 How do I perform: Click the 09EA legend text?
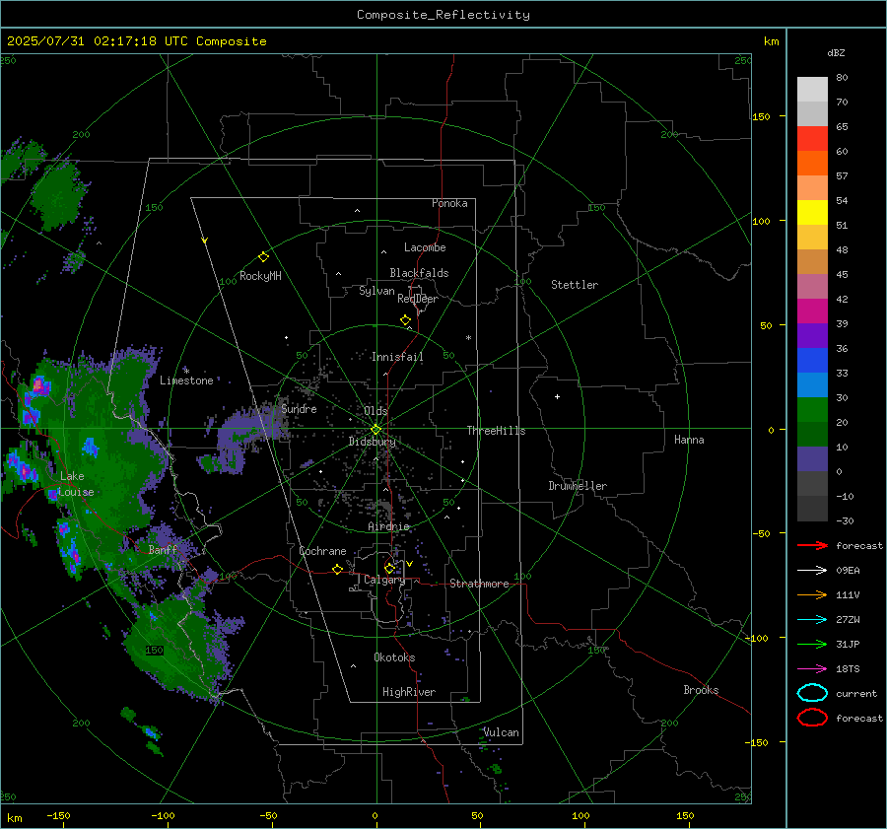coord(848,571)
